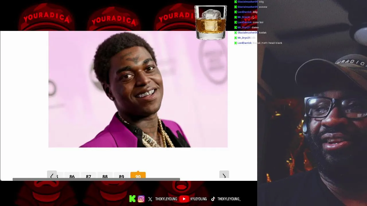
Task: Click the YouTube handle KYLEYOUNG text
Action: coord(198,199)
